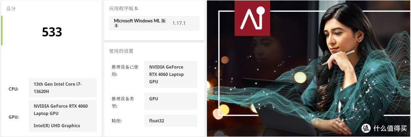This screenshot has height=137, width=411.
Task: Select version number 1.17.1
Action: click(x=179, y=23)
